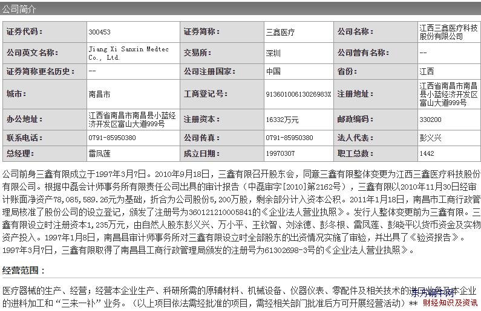Viewport: 481px width, 311px height.
Task: Select fax number in the 公司传真 row
Action: 289,138
